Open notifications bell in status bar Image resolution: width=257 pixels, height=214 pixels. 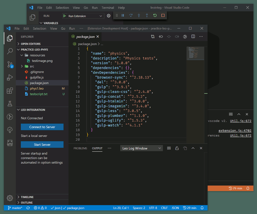pyautogui.click(x=202, y=208)
